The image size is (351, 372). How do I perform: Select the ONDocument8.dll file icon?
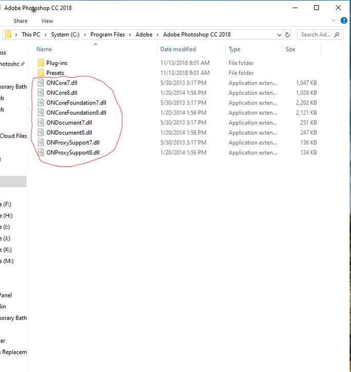click(x=41, y=132)
